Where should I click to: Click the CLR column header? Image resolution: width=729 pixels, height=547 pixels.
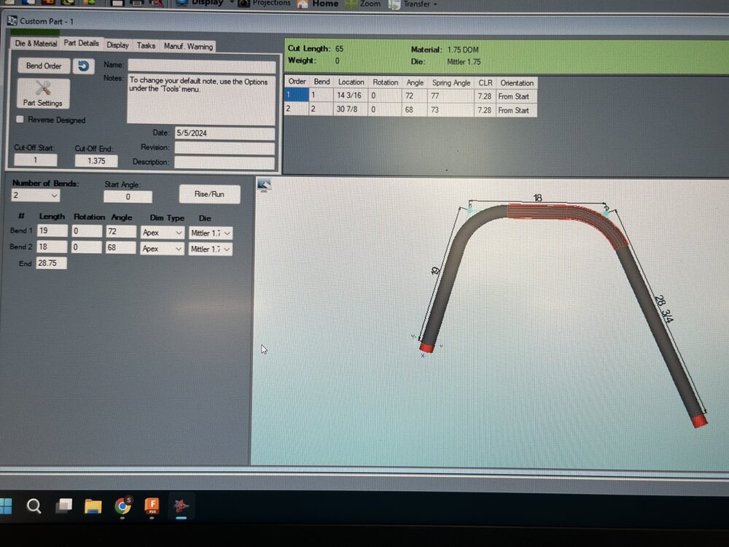(485, 83)
